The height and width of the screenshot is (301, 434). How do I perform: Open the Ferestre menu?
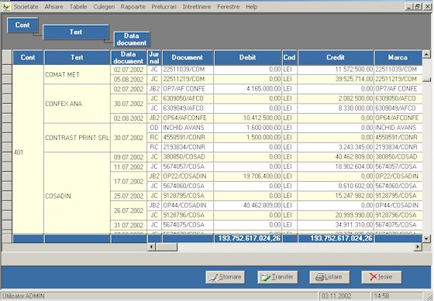[x=229, y=7]
